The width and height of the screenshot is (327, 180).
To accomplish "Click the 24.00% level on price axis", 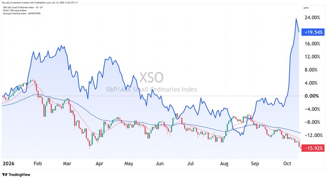I will (x=312, y=17).
